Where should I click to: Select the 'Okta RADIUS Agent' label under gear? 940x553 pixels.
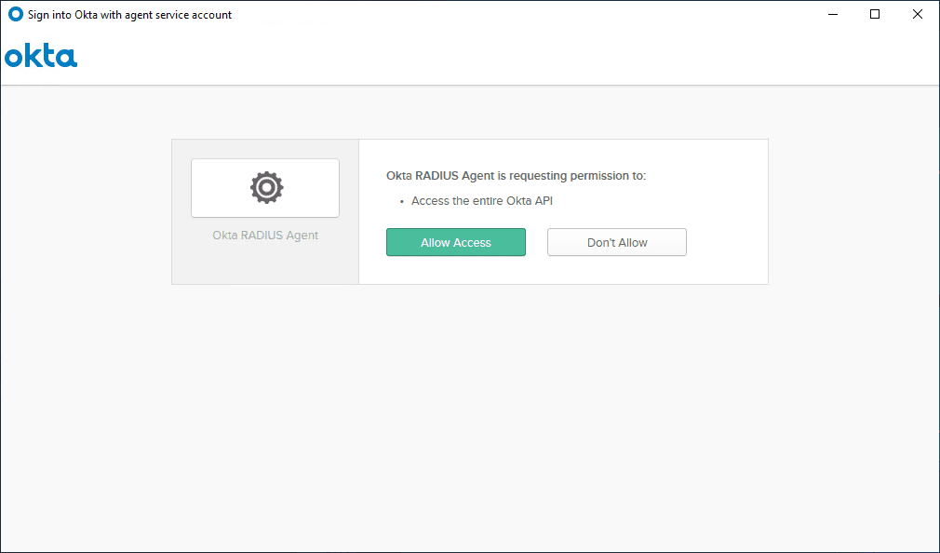[x=265, y=236]
